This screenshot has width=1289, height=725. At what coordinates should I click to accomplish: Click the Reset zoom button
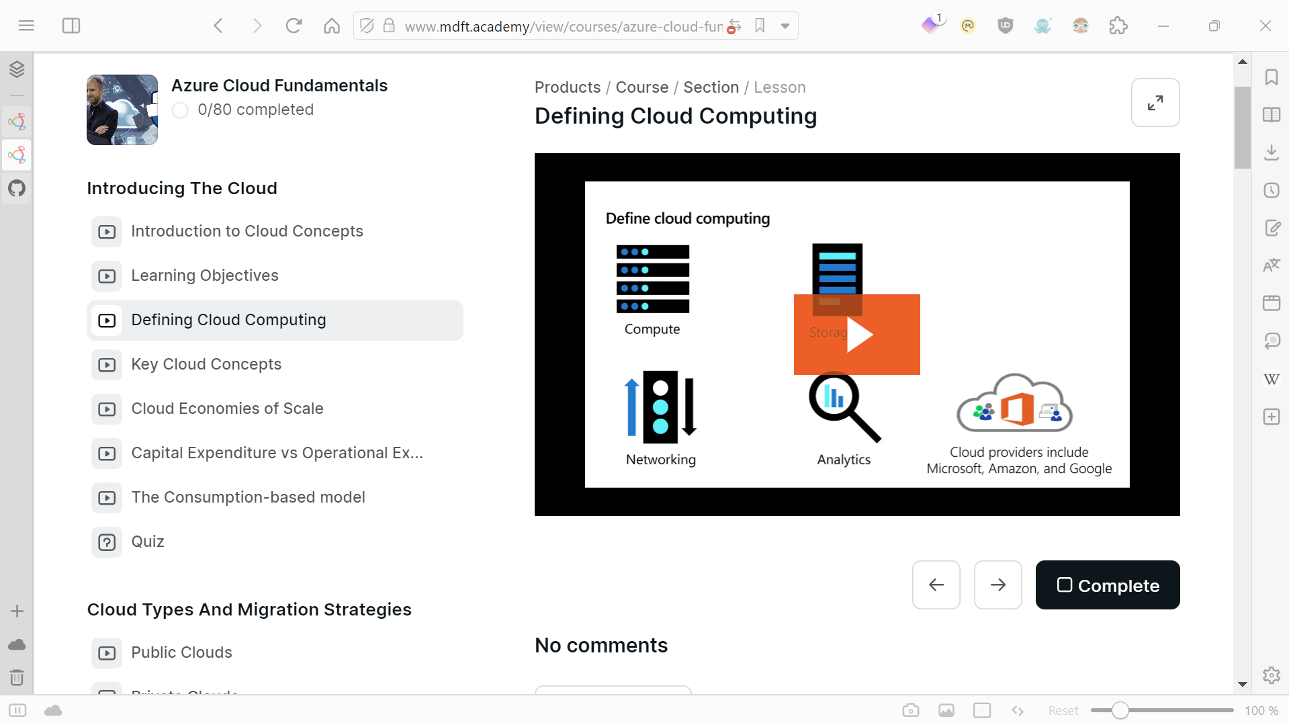coord(1063,710)
